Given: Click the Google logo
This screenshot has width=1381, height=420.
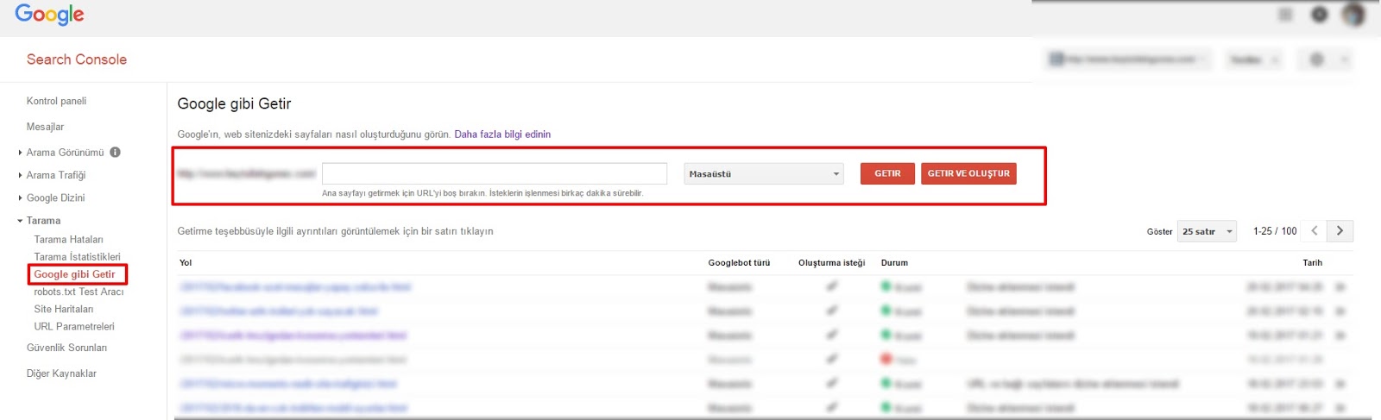Looking at the screenshot, I should click(x=49, y=15).
